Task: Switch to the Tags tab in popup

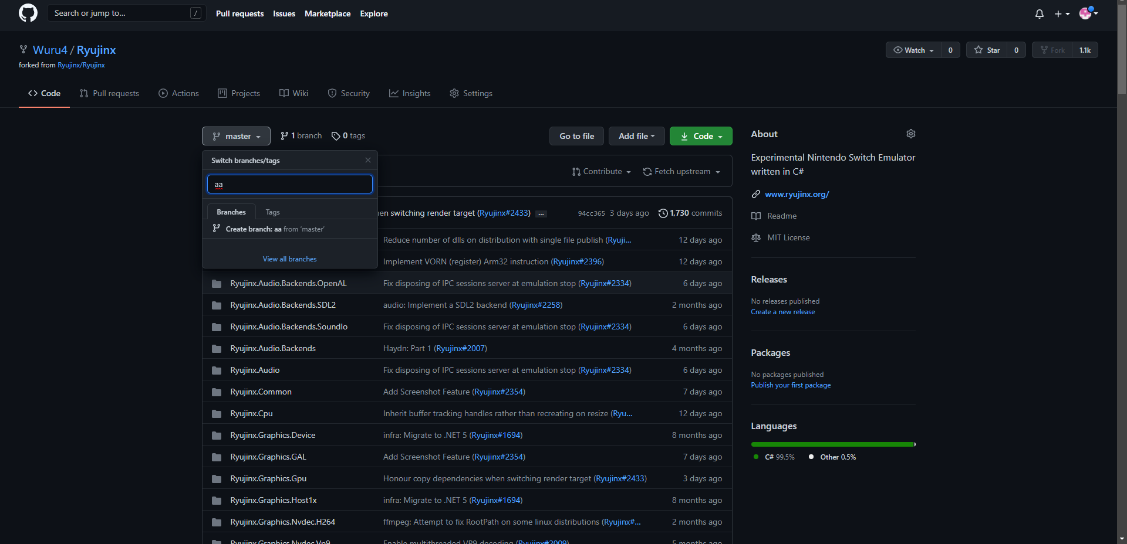Action: [x=272, y=212]
